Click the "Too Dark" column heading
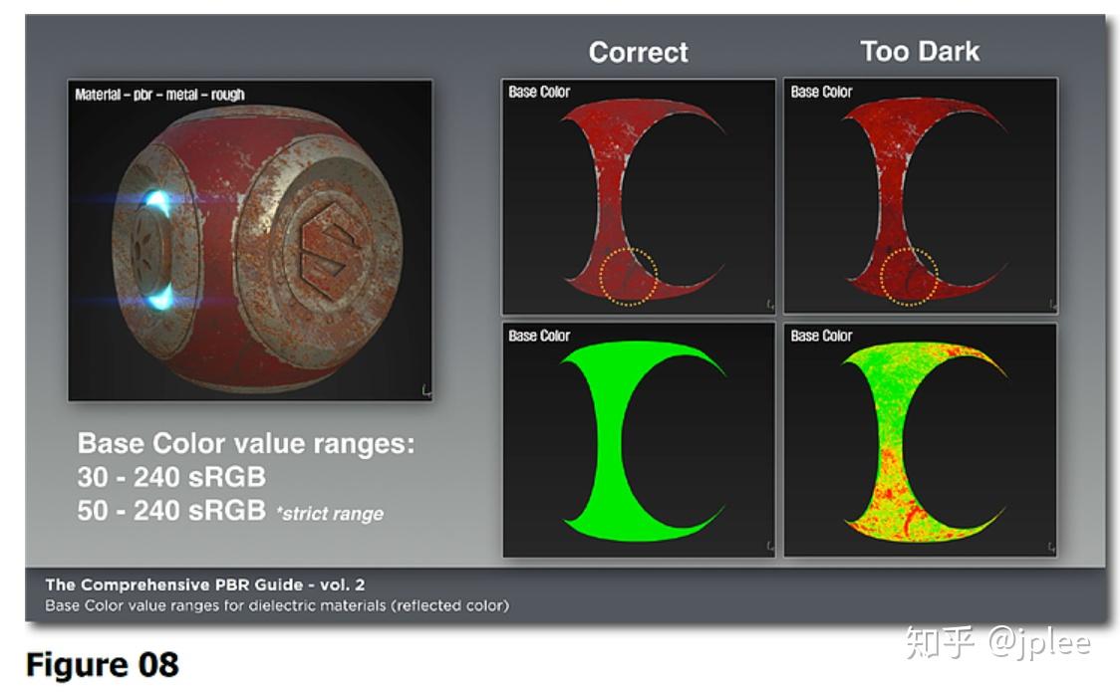The width and height of the screenshot is (1120, 693). click(x=920, y=52)
